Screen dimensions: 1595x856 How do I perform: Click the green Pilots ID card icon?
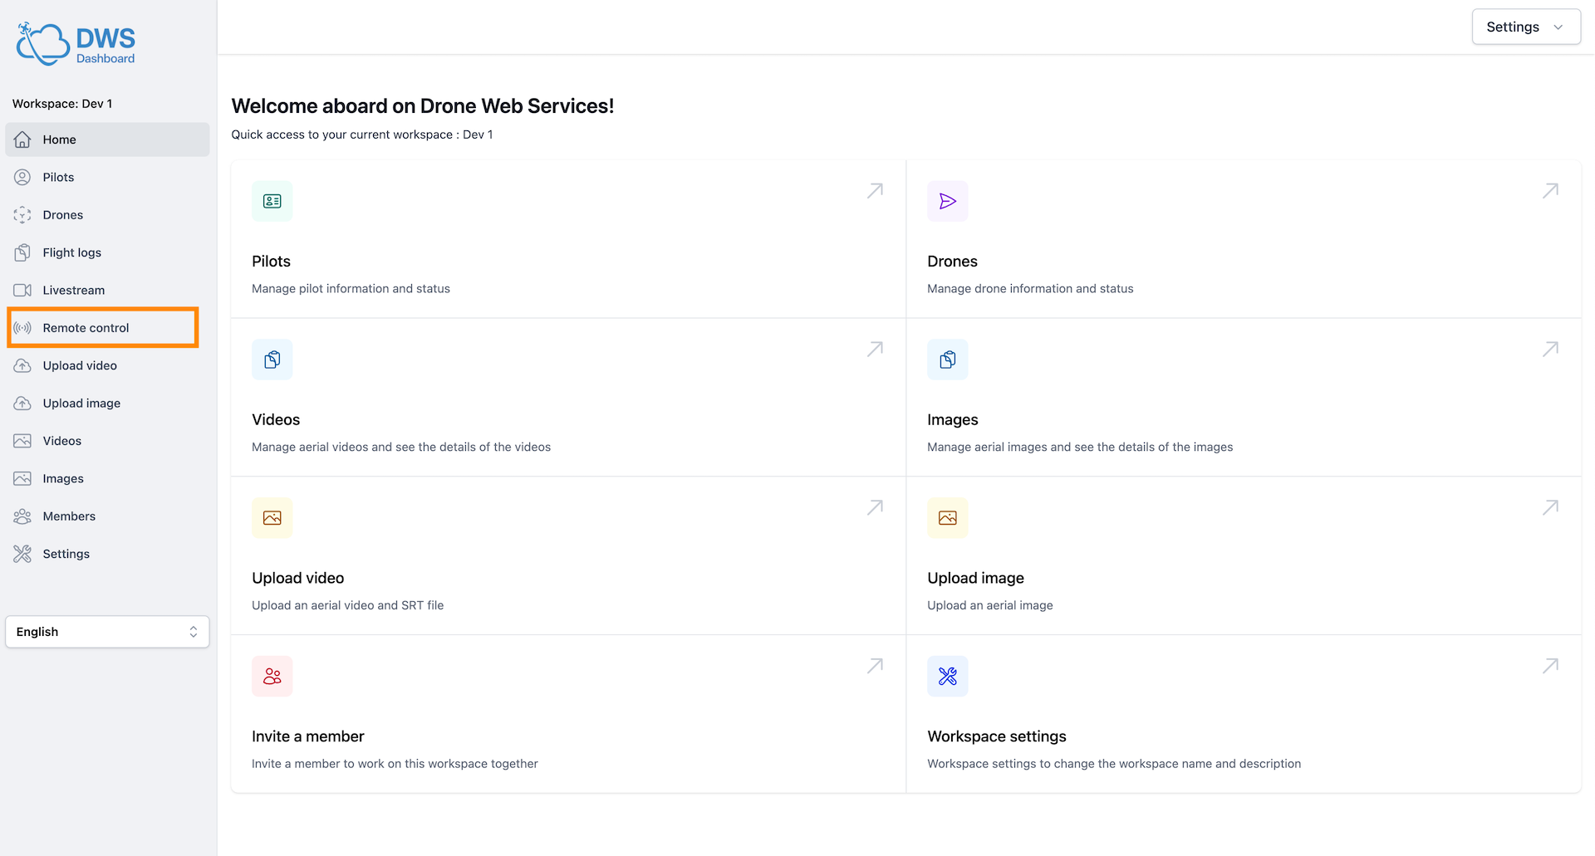(272, 201)
